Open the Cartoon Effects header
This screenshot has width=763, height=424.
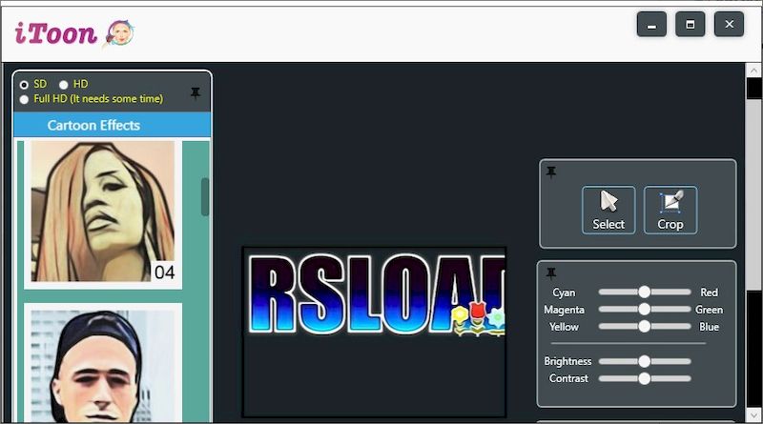[113, 125]
